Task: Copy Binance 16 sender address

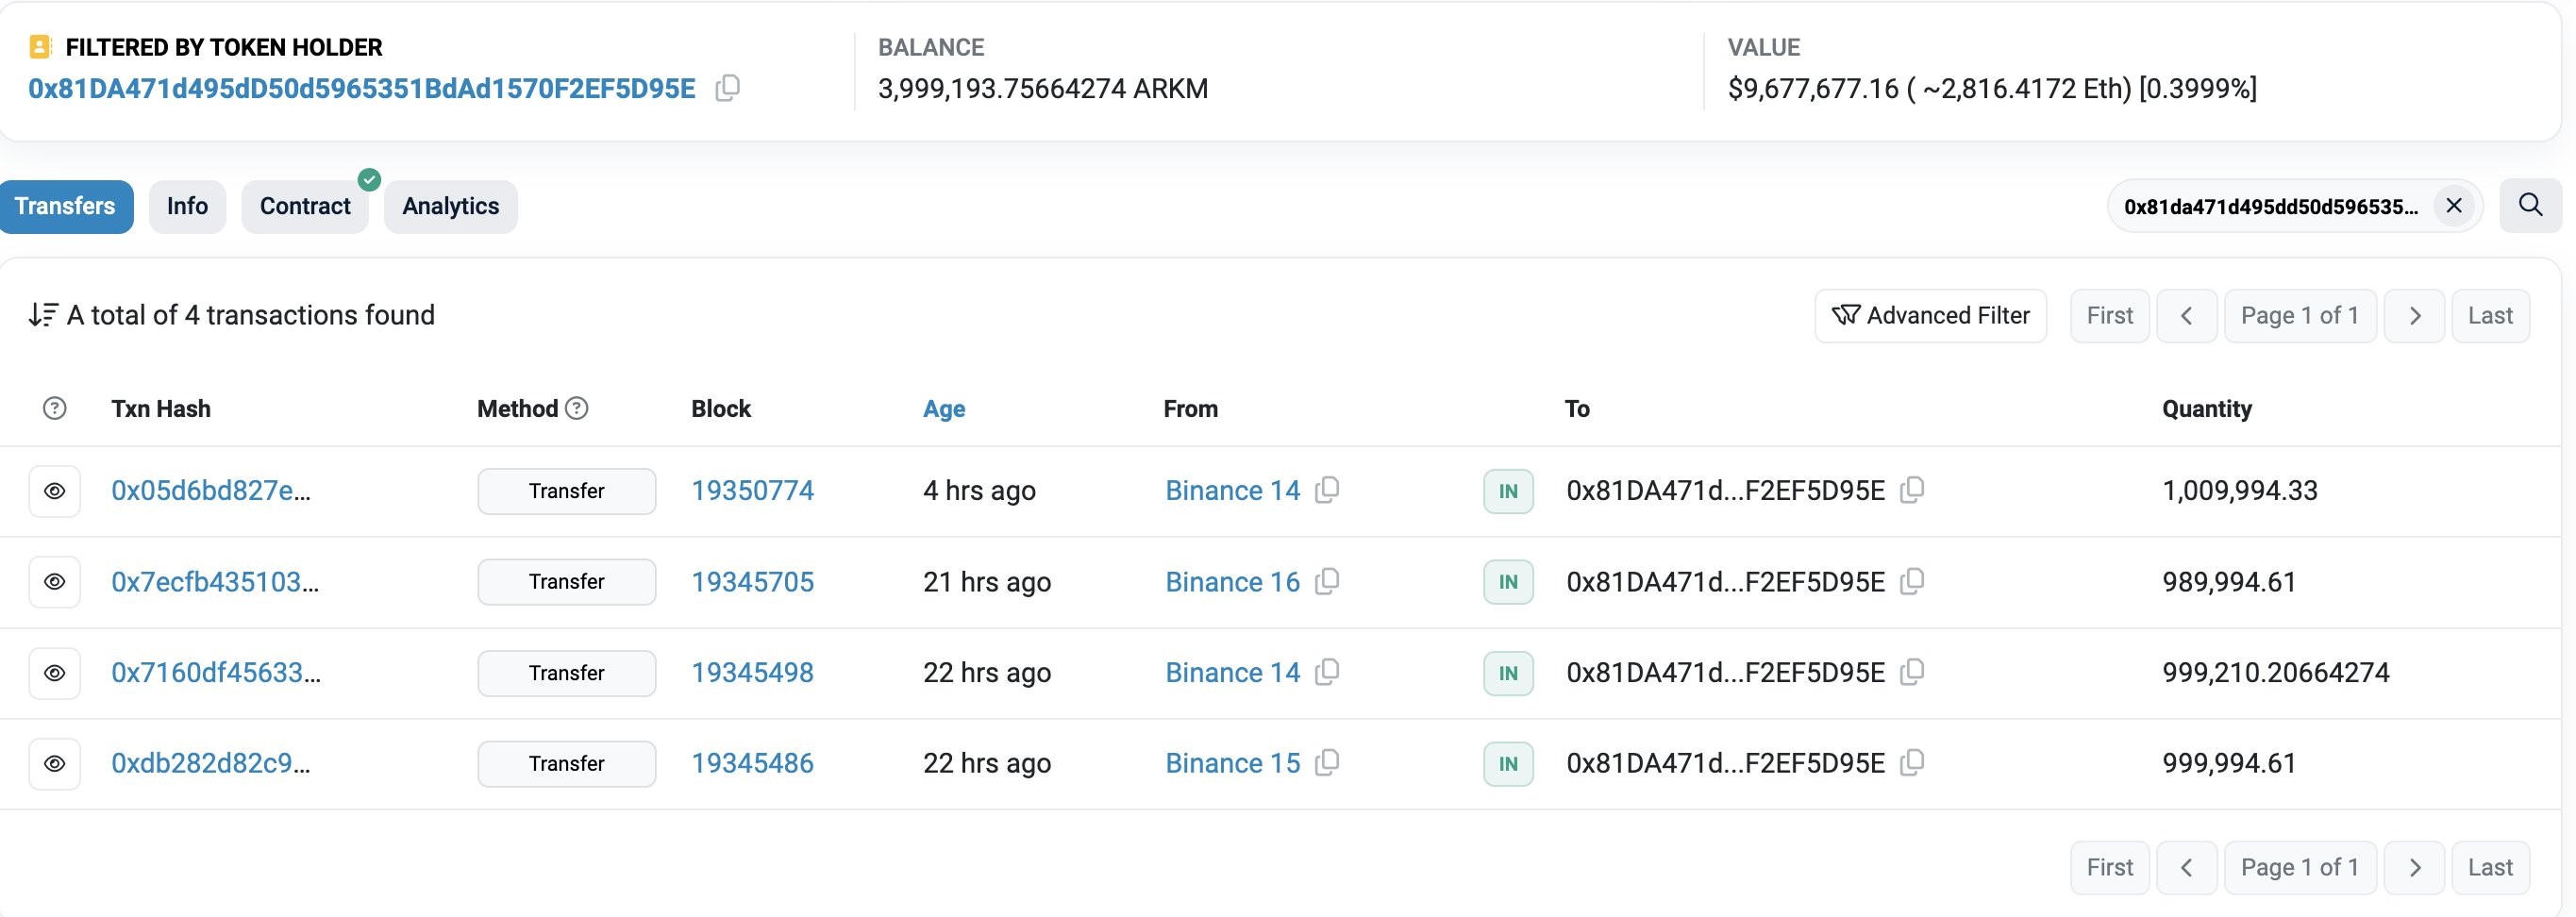Action: (1327, 581)
